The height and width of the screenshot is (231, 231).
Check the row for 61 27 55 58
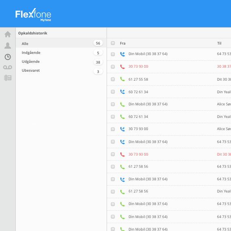tap(113, 79)
